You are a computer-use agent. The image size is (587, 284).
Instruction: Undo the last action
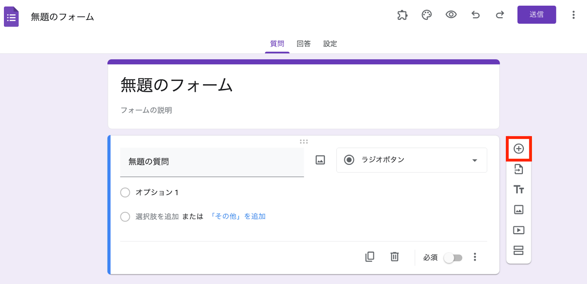click(x=475, y=15)
